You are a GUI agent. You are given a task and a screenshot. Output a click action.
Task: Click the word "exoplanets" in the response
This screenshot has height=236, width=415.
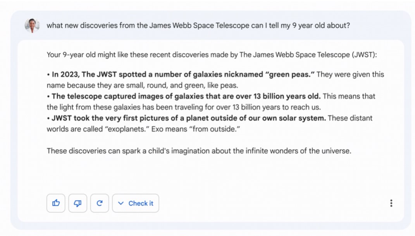[x=129, y=129]
